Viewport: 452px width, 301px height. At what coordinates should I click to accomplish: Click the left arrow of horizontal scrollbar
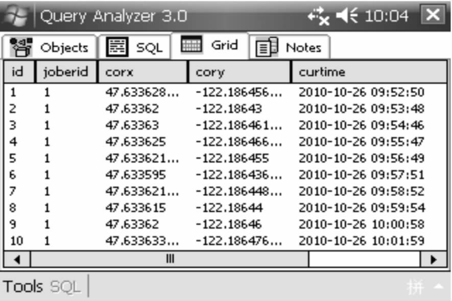17,260
